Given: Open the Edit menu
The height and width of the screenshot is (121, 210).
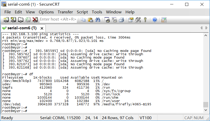Looking at the screenshot, I should 18,12.
